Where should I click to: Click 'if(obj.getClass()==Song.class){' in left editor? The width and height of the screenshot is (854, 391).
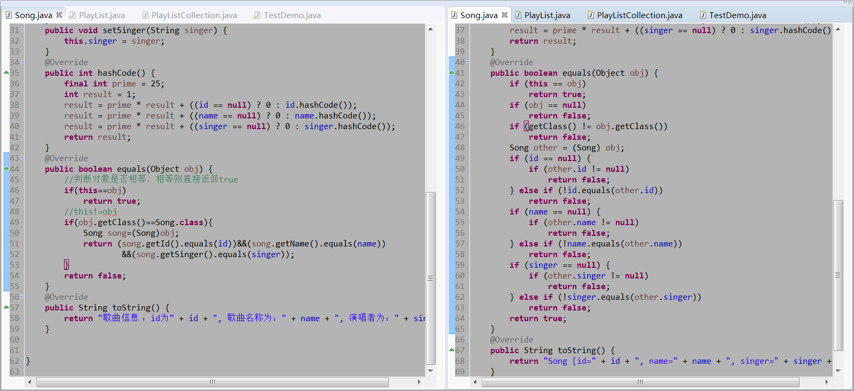coord(138,222)
